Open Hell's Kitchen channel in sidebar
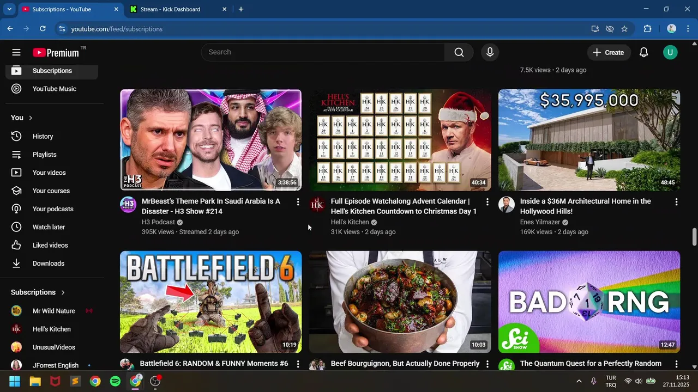 tap(52, 329)
